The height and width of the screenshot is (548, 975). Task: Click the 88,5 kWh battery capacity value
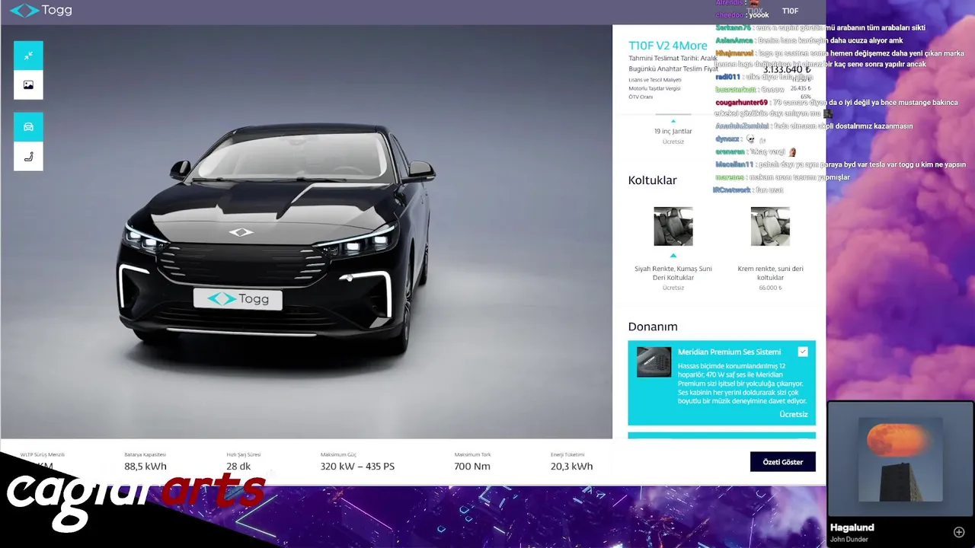pyautogui.click(x=145, y=467)
